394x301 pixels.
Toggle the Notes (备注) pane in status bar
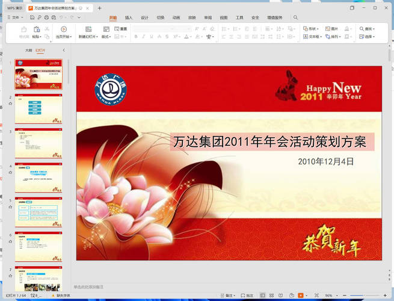click(x=227, y=296)
